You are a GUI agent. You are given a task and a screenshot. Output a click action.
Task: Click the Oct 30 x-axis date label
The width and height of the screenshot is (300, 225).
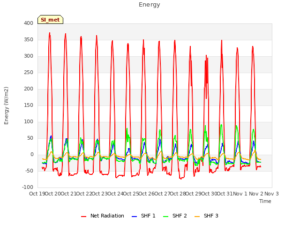point(210,194)
